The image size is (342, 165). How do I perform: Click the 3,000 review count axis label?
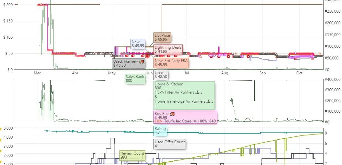(8, 146)
